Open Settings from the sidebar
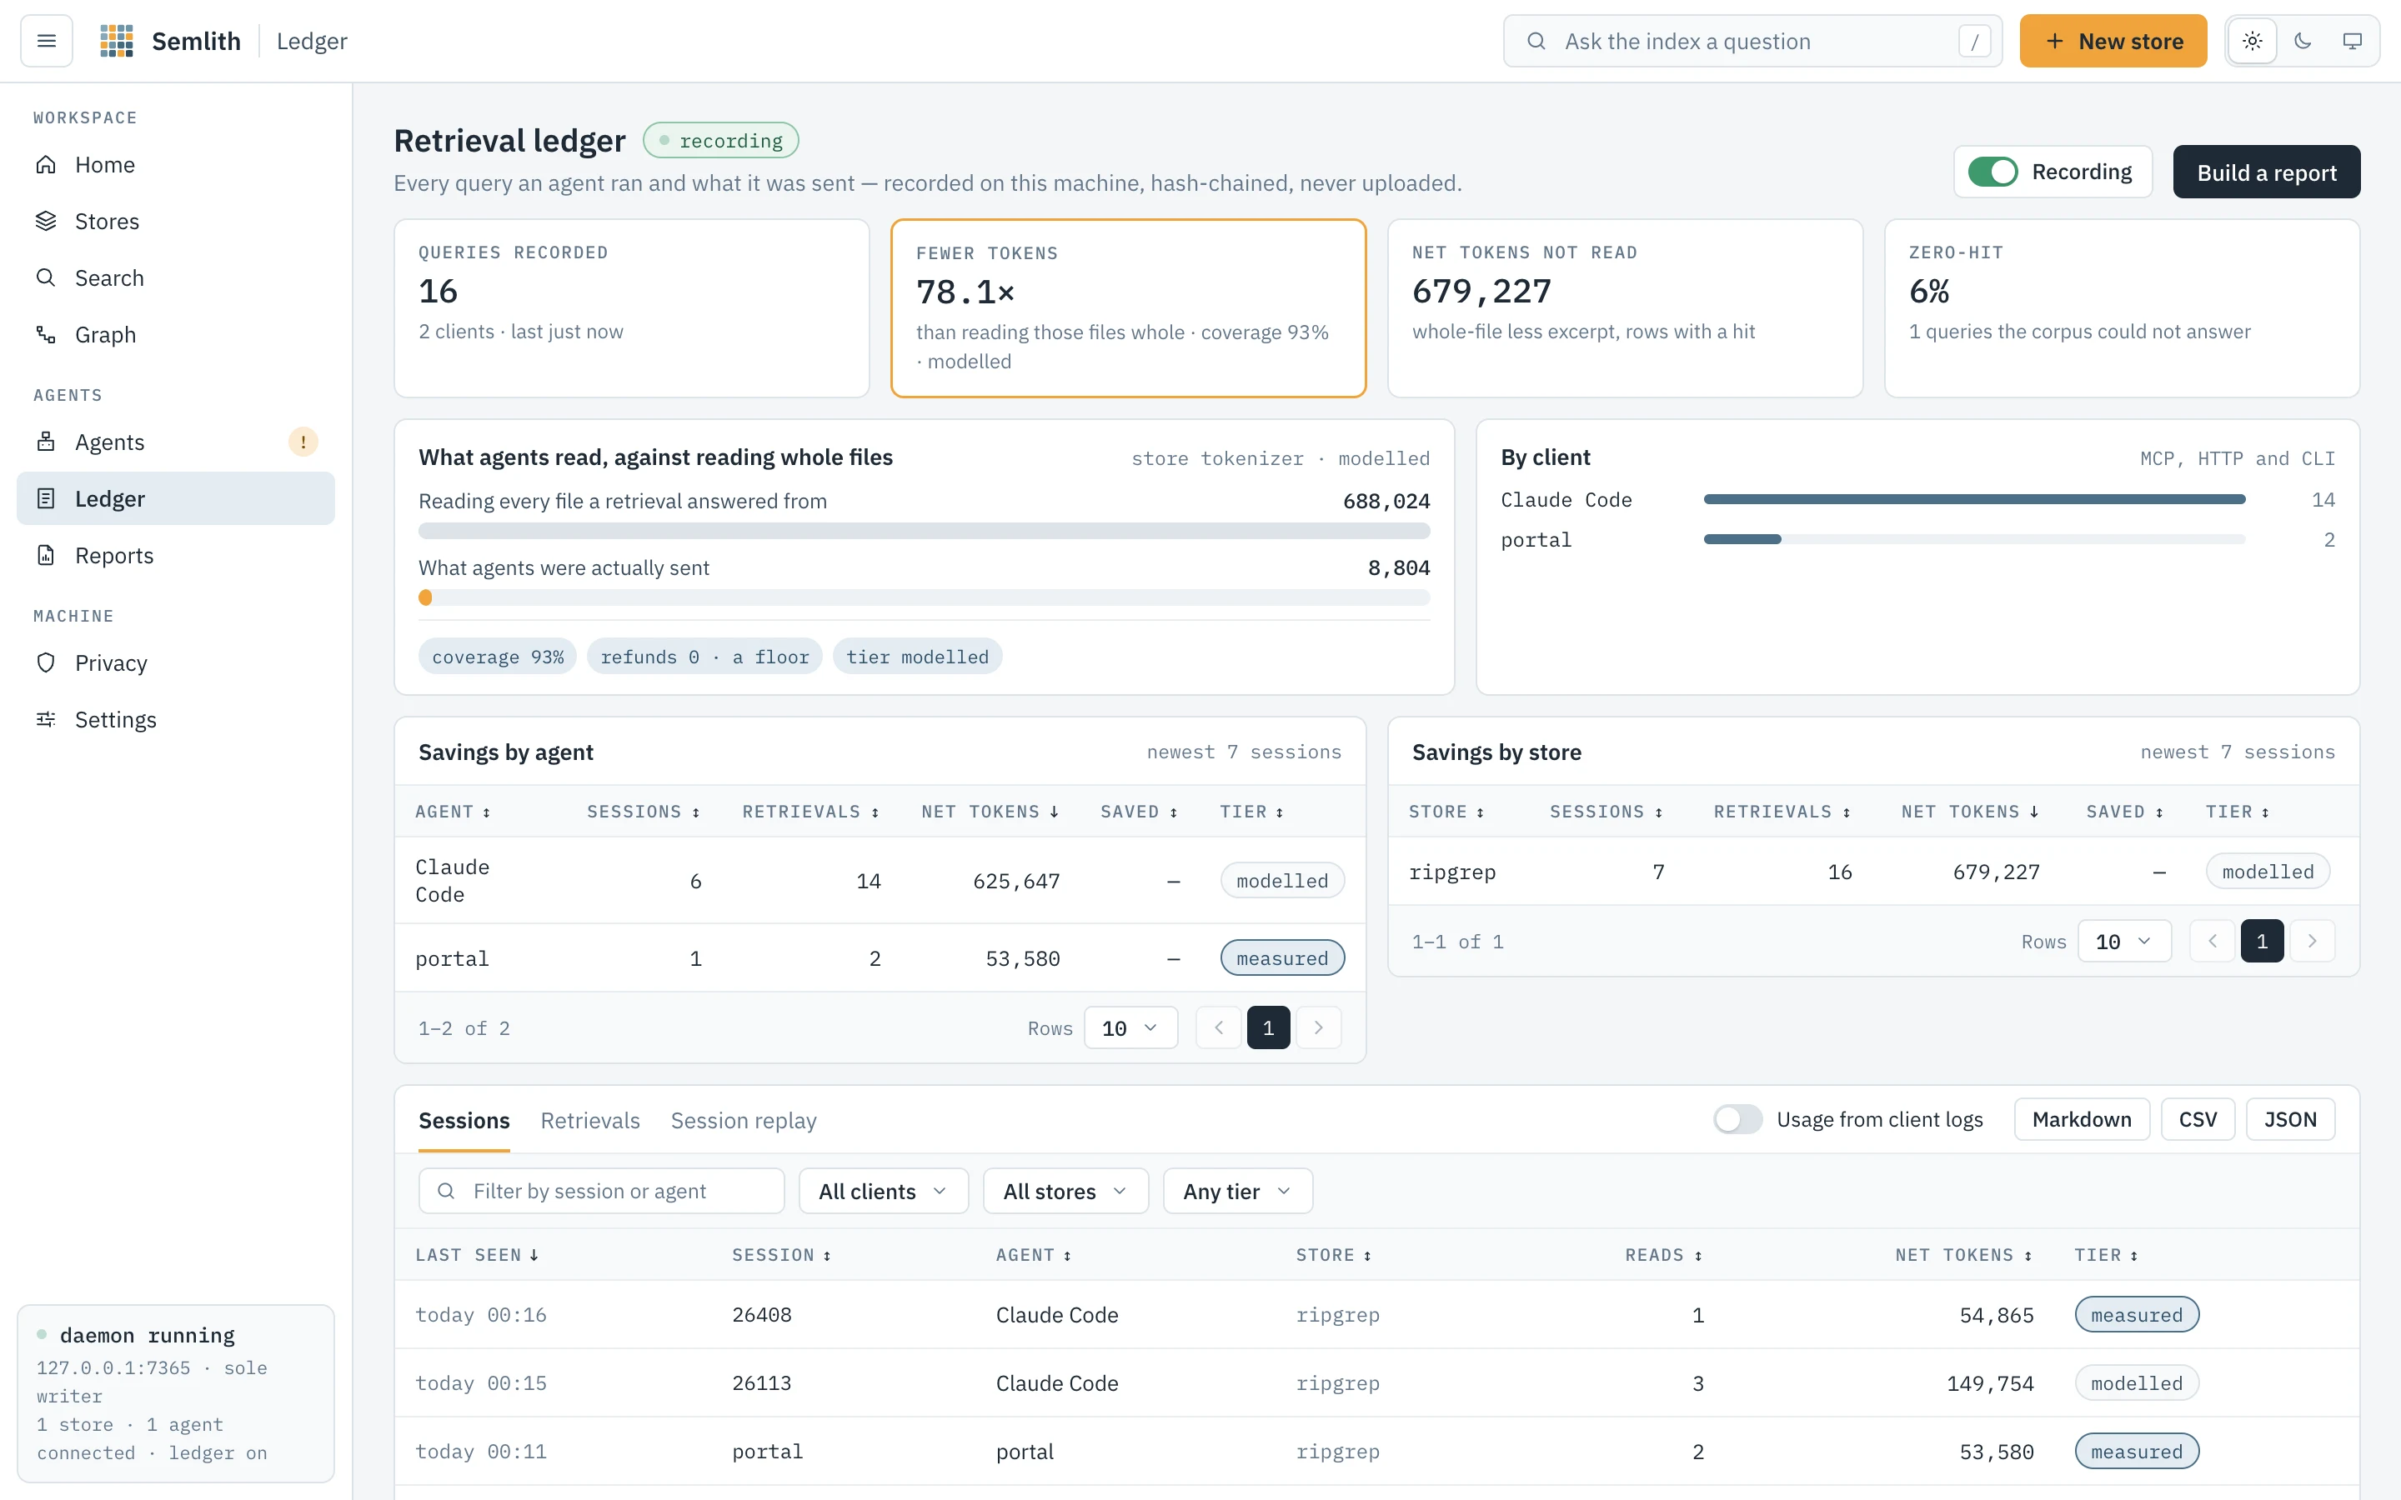2401x1500 pixels. pos(176,719)
